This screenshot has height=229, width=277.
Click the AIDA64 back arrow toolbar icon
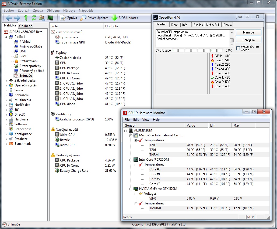click(x=9, y=18)
